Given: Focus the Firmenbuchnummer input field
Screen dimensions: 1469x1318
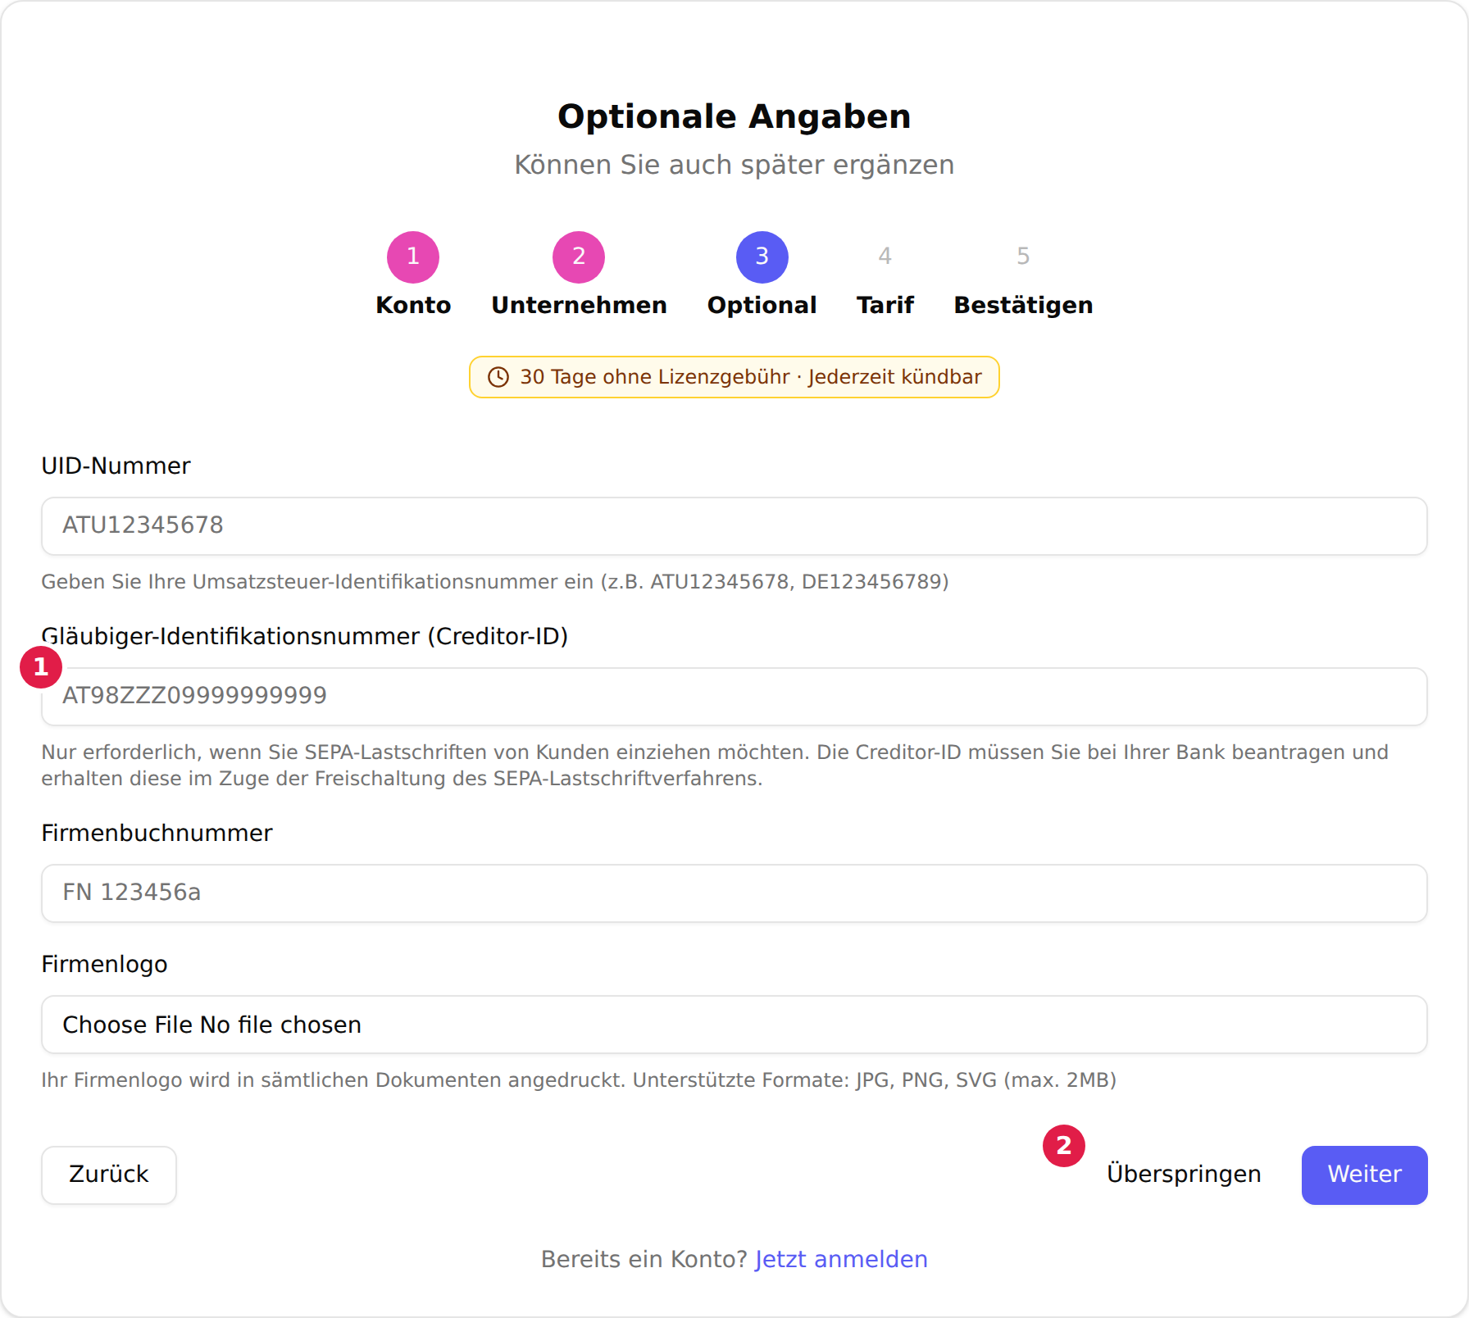Looking at the screenshot, I should (x=734, y=893).
